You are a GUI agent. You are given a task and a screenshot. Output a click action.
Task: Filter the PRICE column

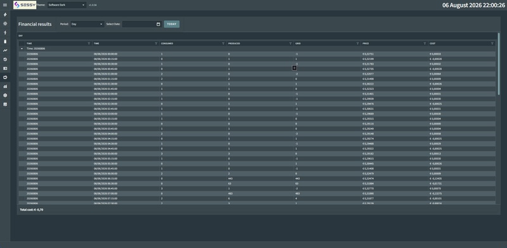pyautogui.click(x=425, y=43)
